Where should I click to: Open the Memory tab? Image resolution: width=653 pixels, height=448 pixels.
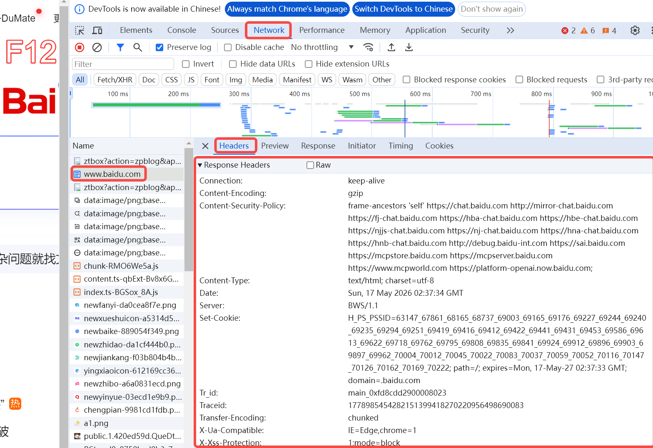[x=375, y=30]
